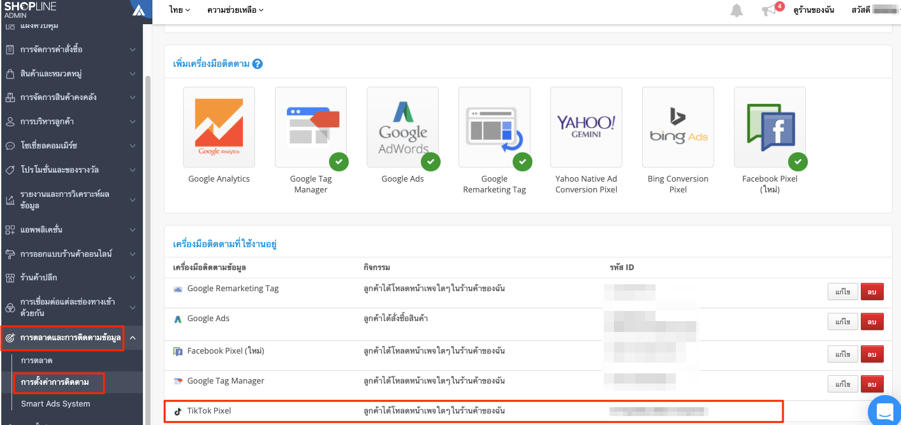
Task: Click Google Tag Manager row name
Action: click(226, 381)
